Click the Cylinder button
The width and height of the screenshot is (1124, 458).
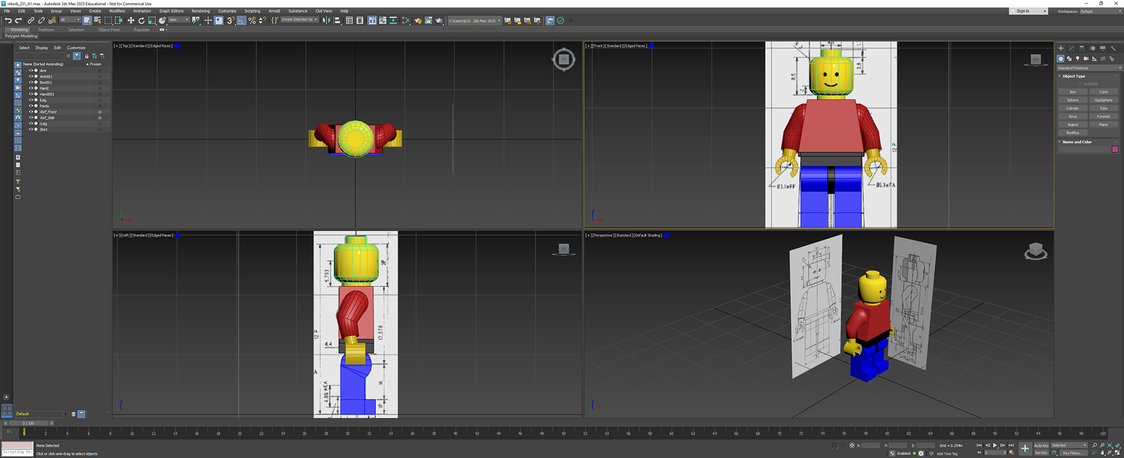pos(1072,108)
